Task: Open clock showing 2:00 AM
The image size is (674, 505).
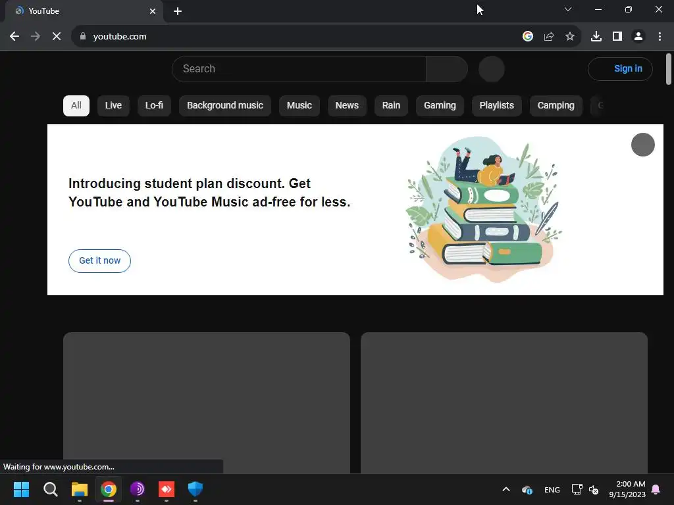Action: coord(627,489)
